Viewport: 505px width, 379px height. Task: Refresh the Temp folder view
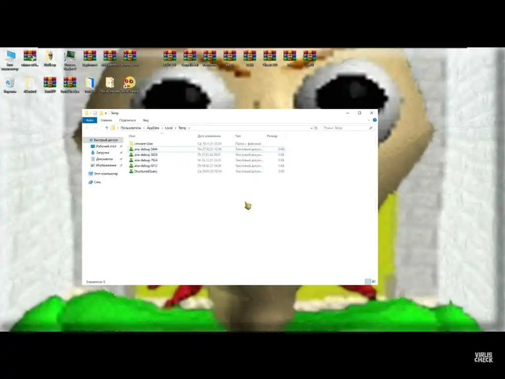click(x=316, y=128)
